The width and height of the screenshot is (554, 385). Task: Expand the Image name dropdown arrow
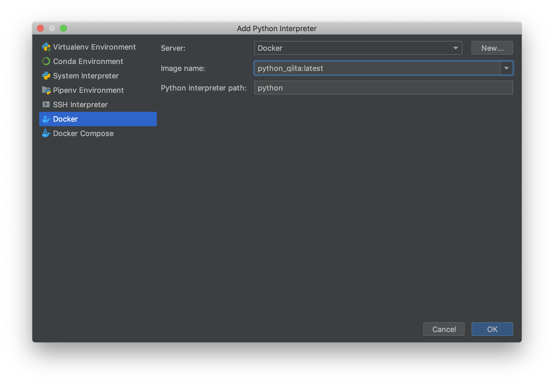tap(506, 68)
